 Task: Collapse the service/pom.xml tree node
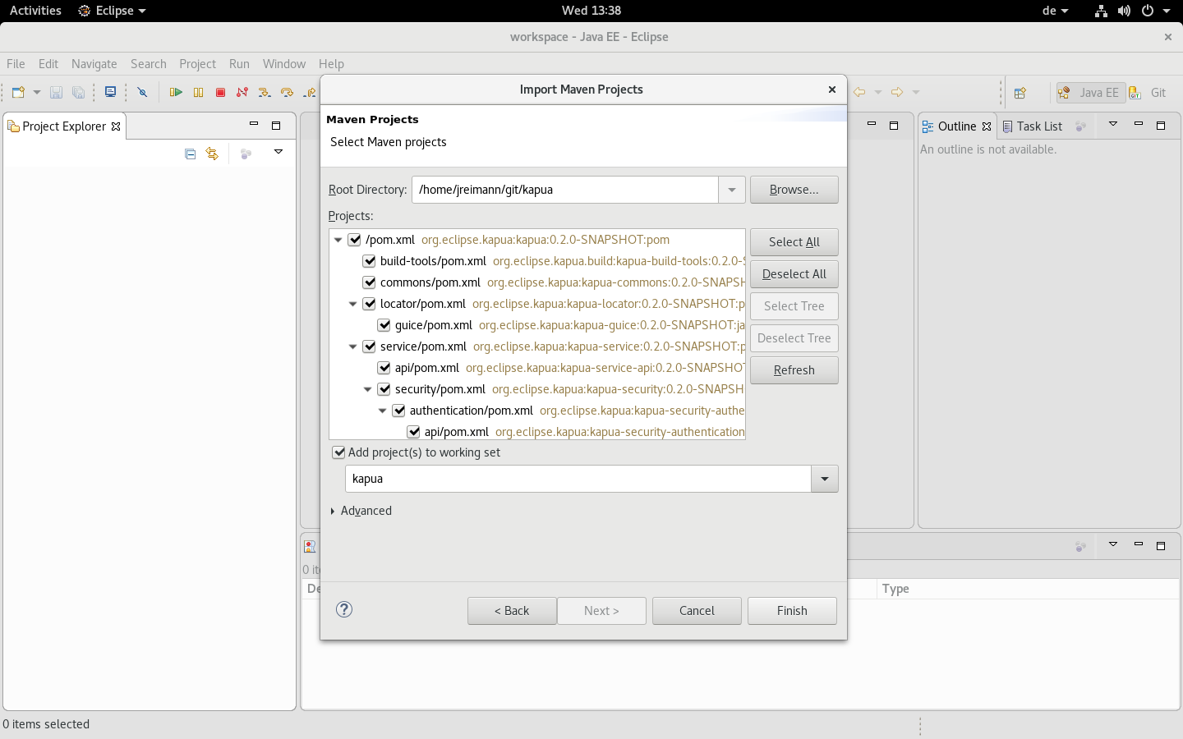pyautogui.click(x=352, y=346)
